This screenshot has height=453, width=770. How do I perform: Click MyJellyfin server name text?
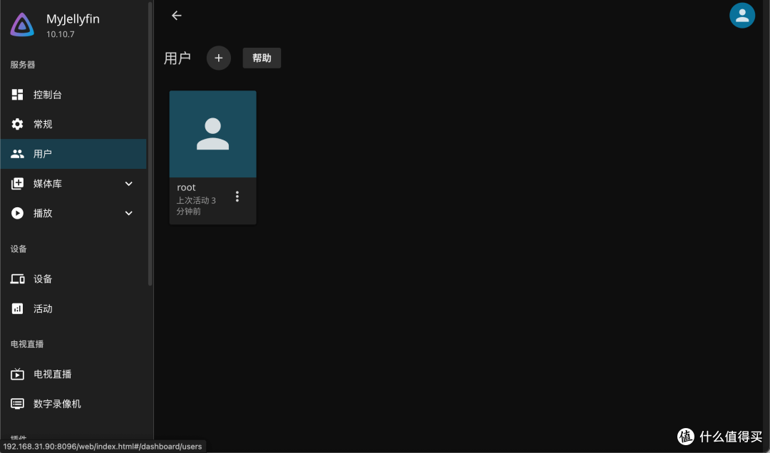click(73, 19)
